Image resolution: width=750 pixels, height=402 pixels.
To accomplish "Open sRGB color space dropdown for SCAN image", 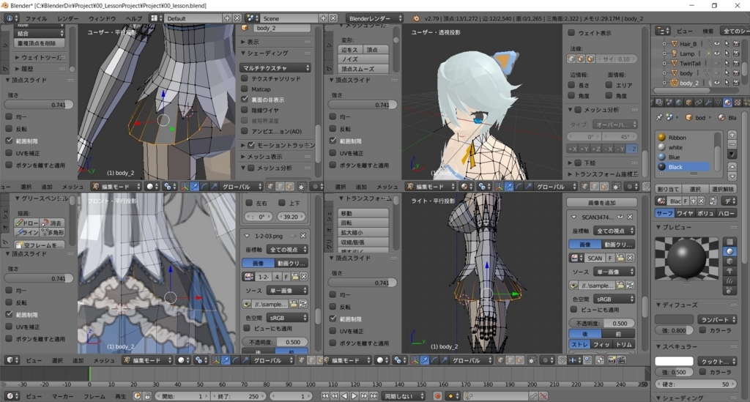I will pyautogui.click(x=615, y=299).
